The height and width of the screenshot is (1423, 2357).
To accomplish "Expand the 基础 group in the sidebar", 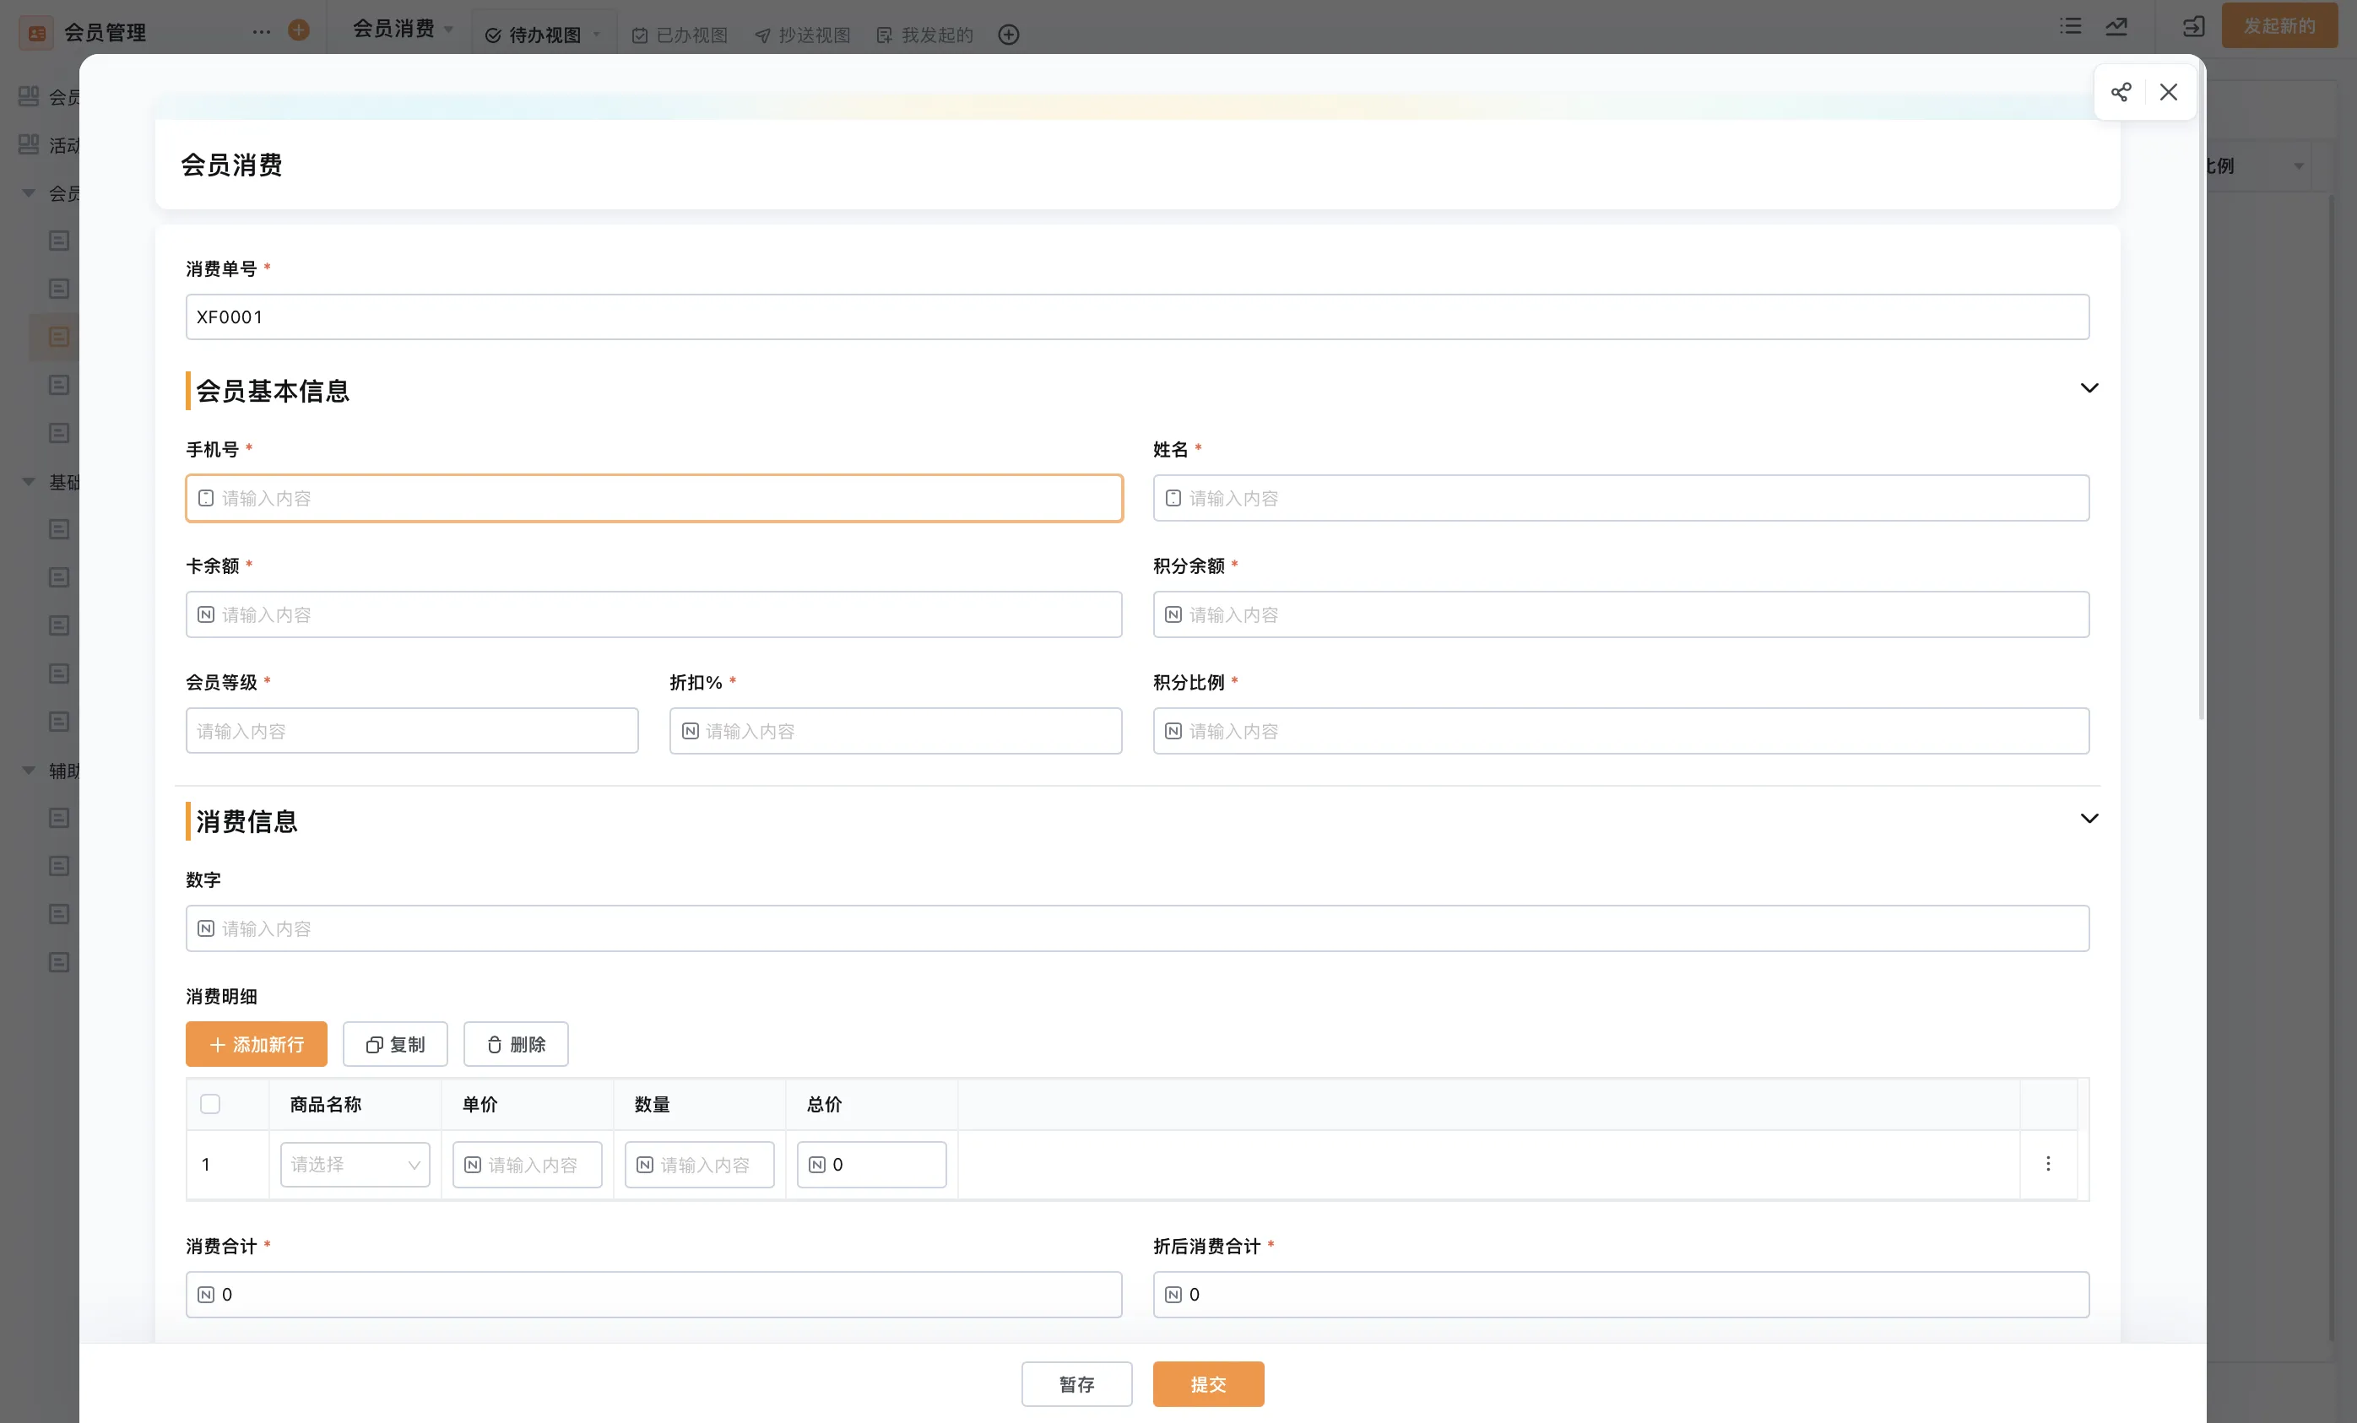I will click(x=29, y=482).
